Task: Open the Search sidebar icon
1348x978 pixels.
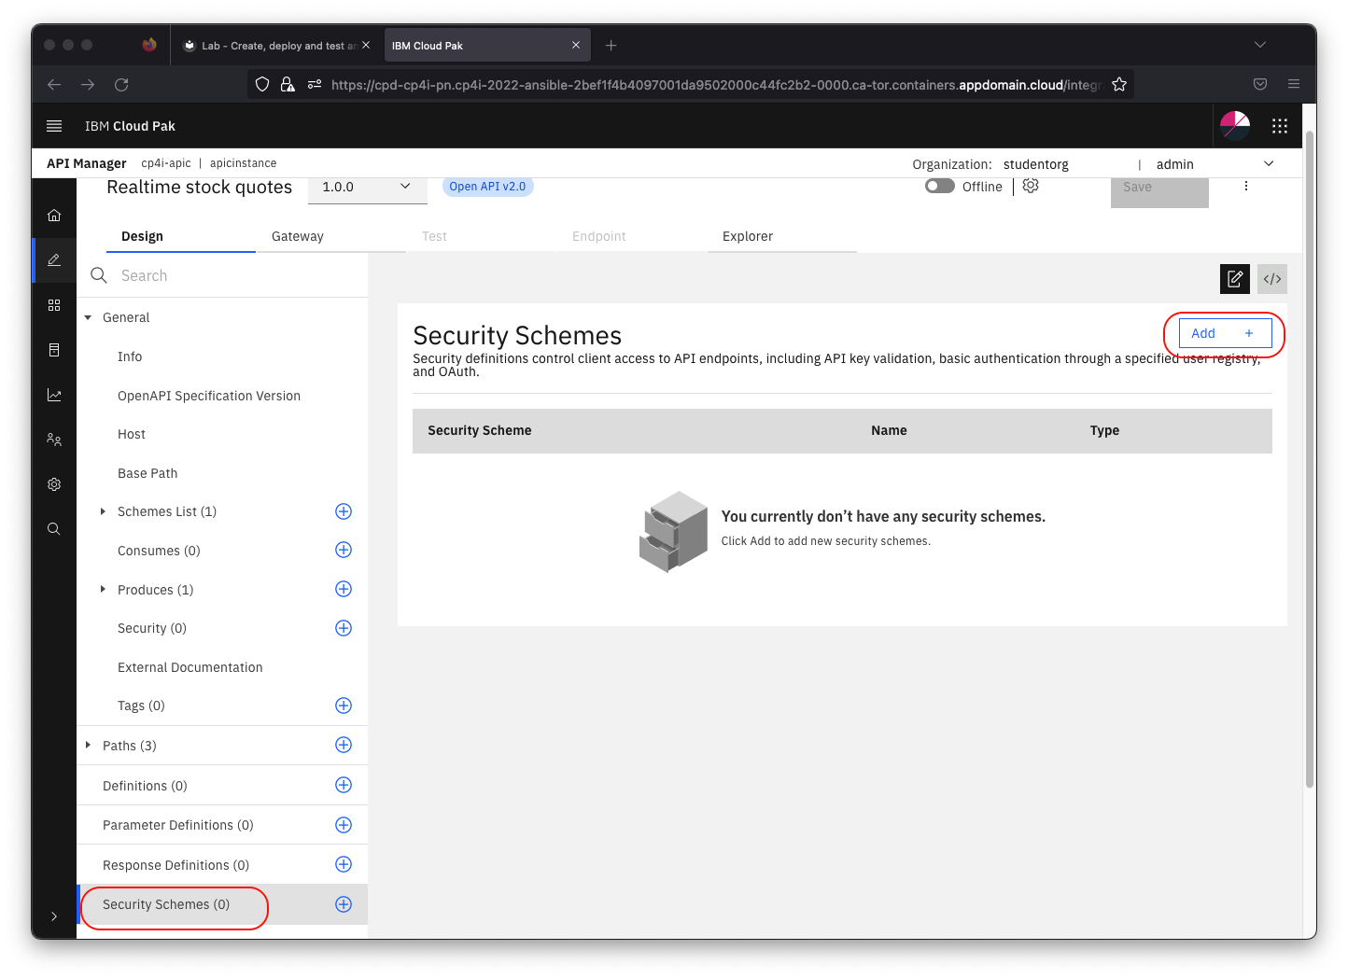Action: (x=54, y=529)
